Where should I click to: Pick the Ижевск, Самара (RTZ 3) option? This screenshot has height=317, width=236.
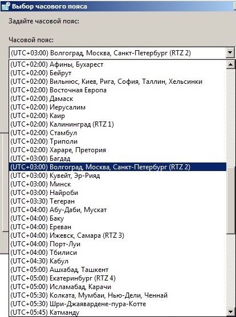tap(117, 235)
